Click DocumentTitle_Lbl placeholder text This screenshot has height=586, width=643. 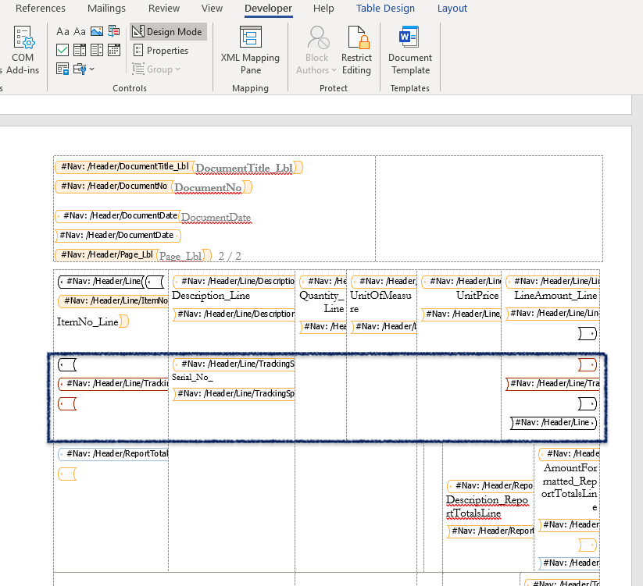(244, 168)
